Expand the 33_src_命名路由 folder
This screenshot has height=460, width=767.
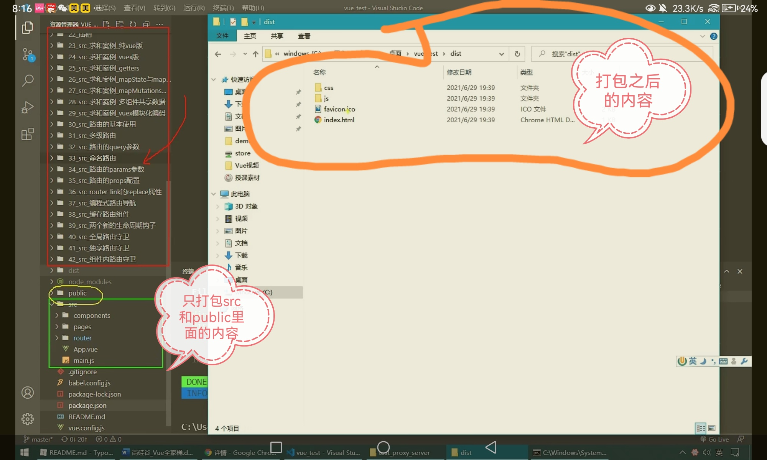92,158
